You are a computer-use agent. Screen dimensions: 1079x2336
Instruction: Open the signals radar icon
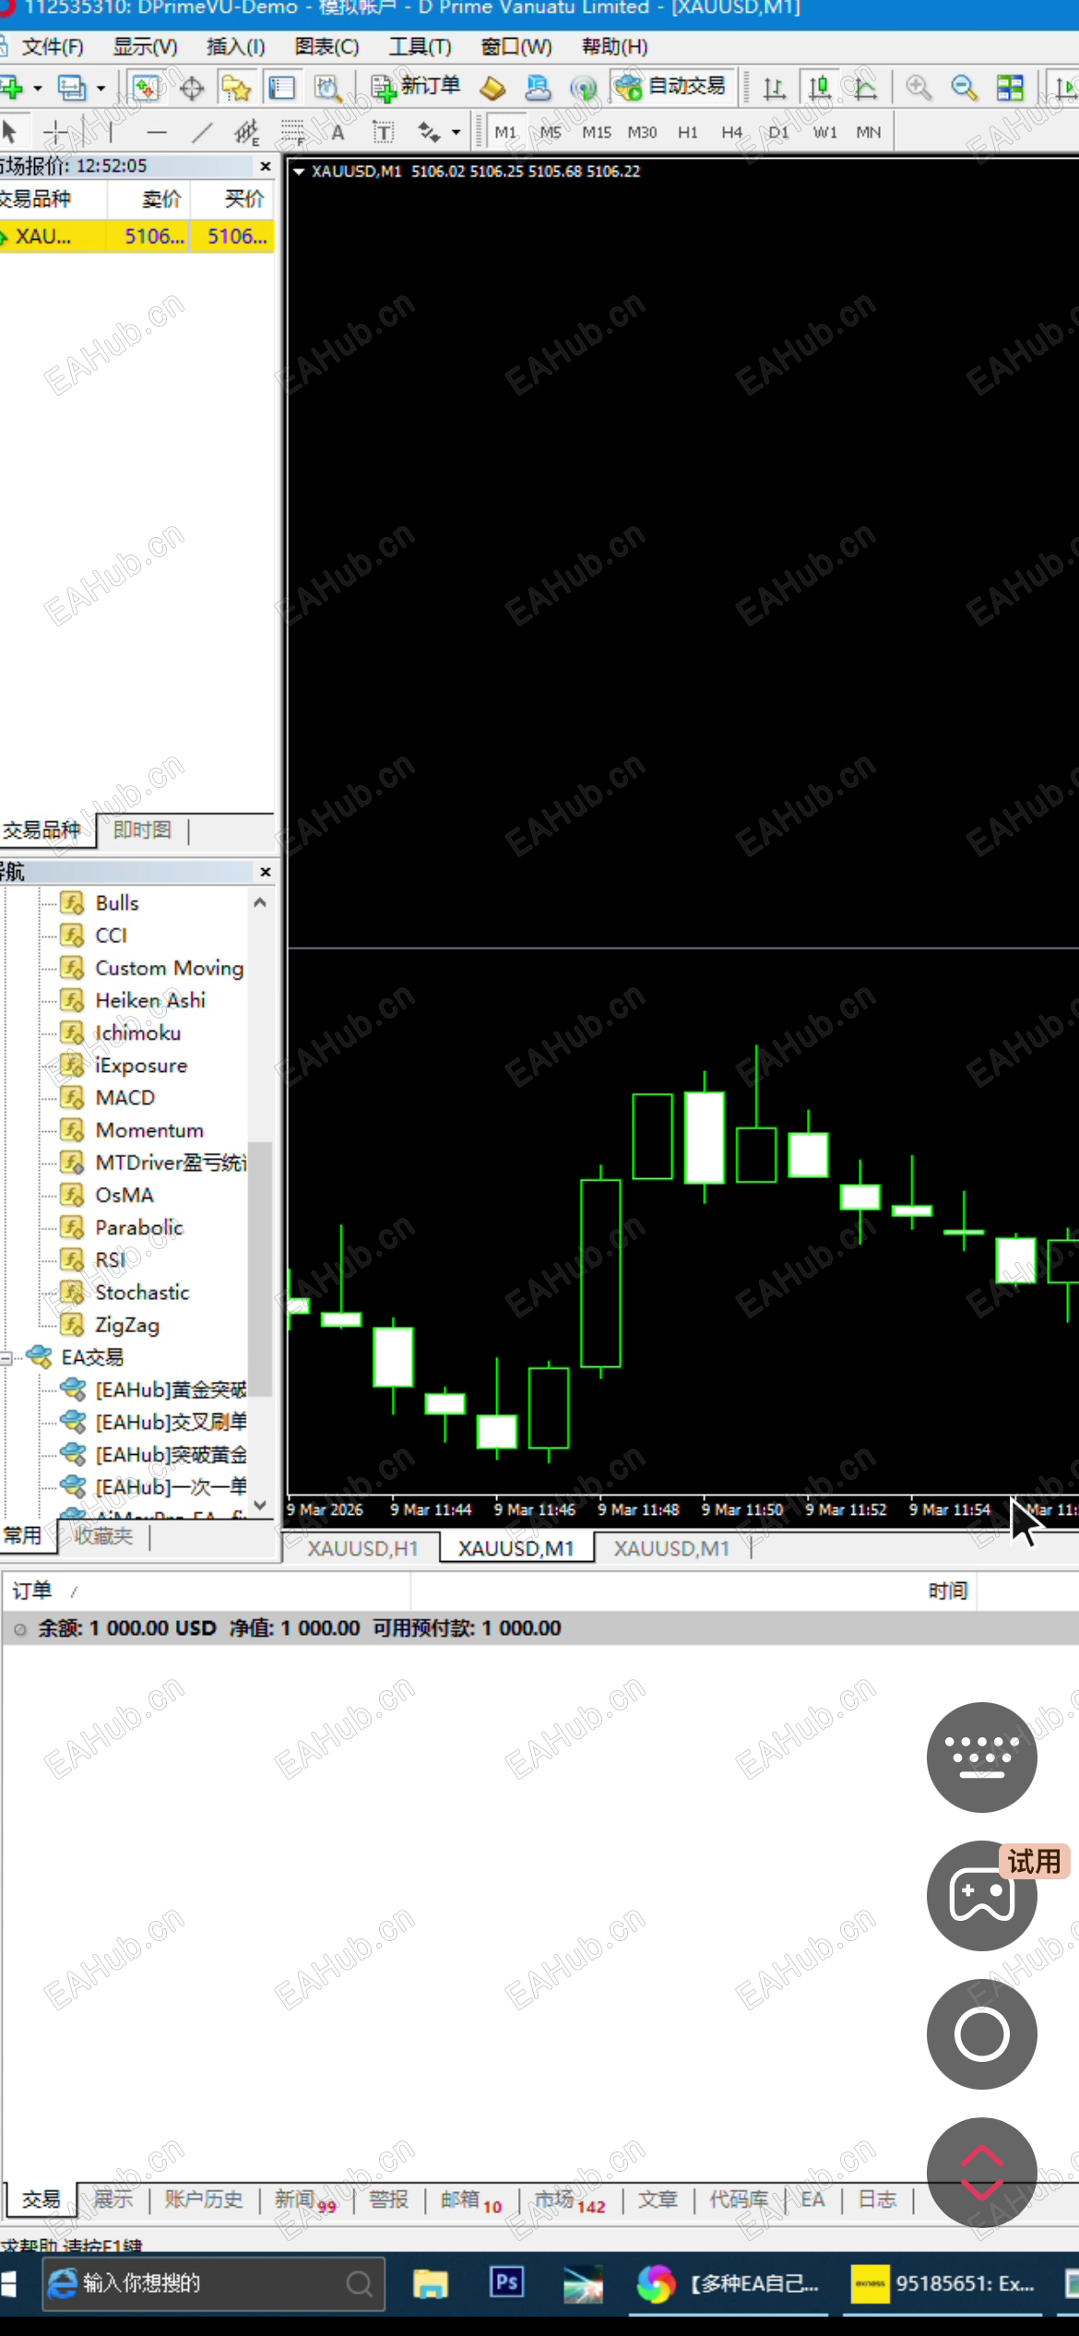pos(583,89)
